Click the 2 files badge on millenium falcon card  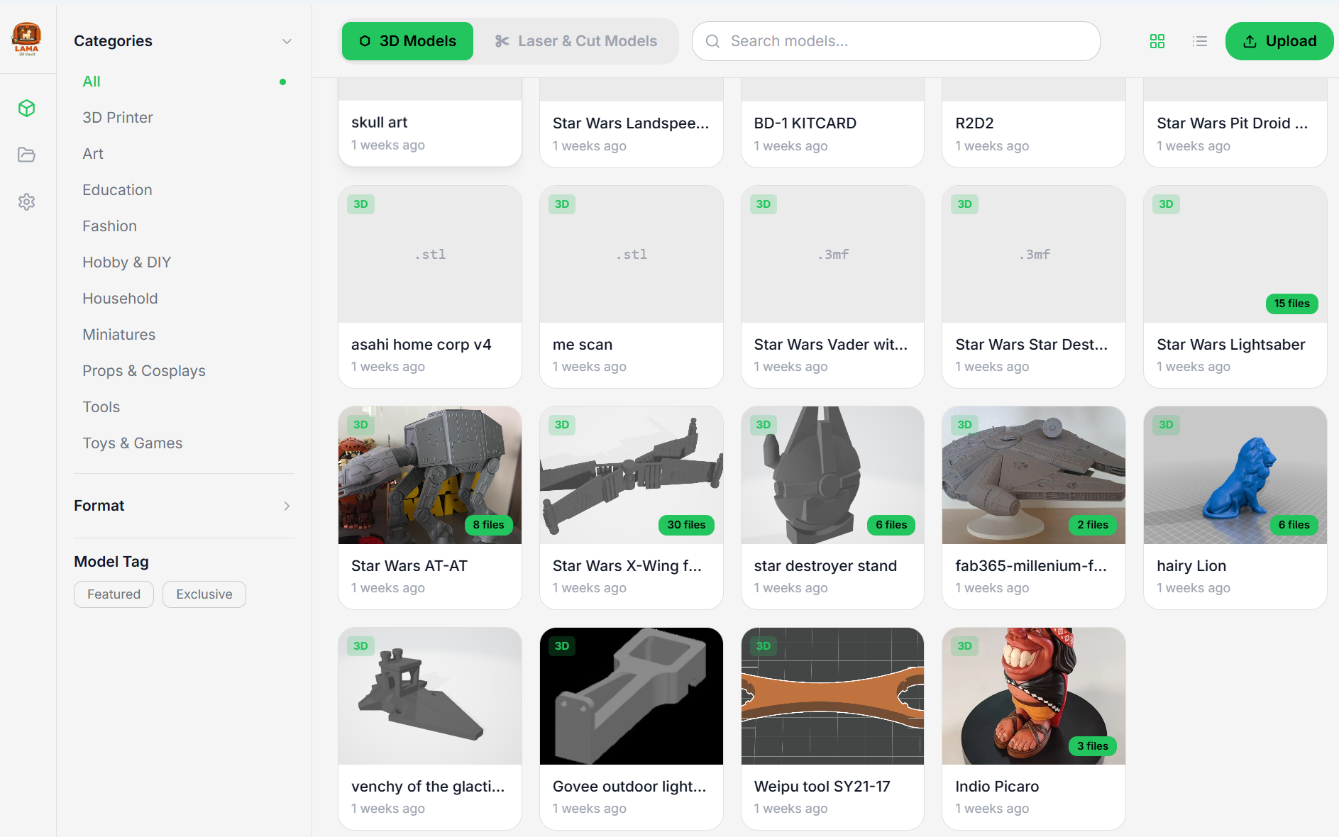tap(1093, 525)
